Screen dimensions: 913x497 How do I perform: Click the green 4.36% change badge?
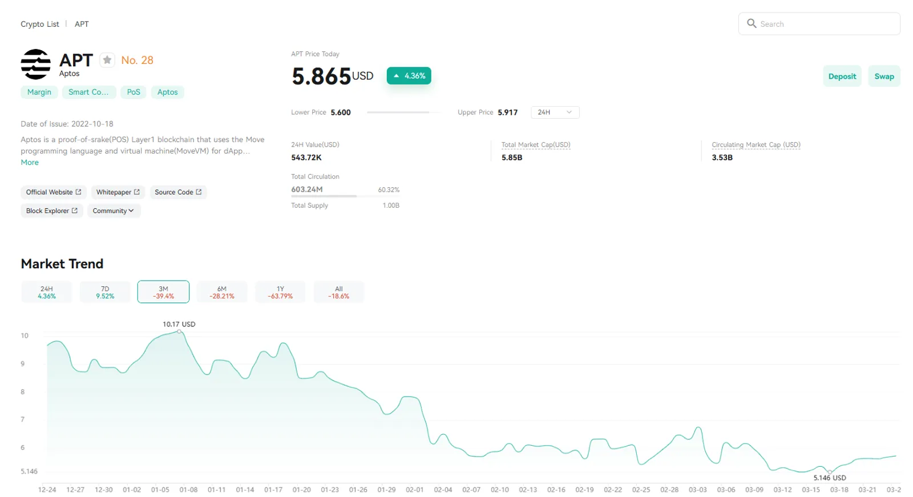[x=409, y=76]
